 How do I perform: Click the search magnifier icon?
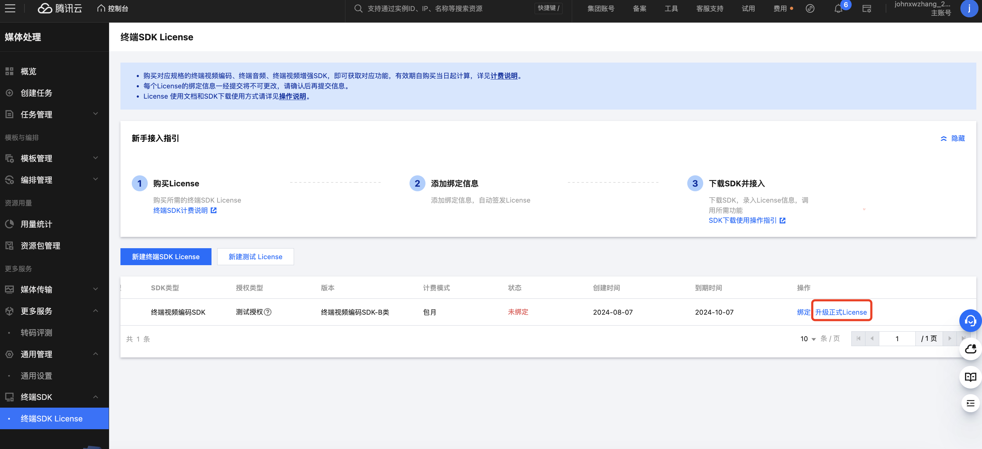[358, 8]
